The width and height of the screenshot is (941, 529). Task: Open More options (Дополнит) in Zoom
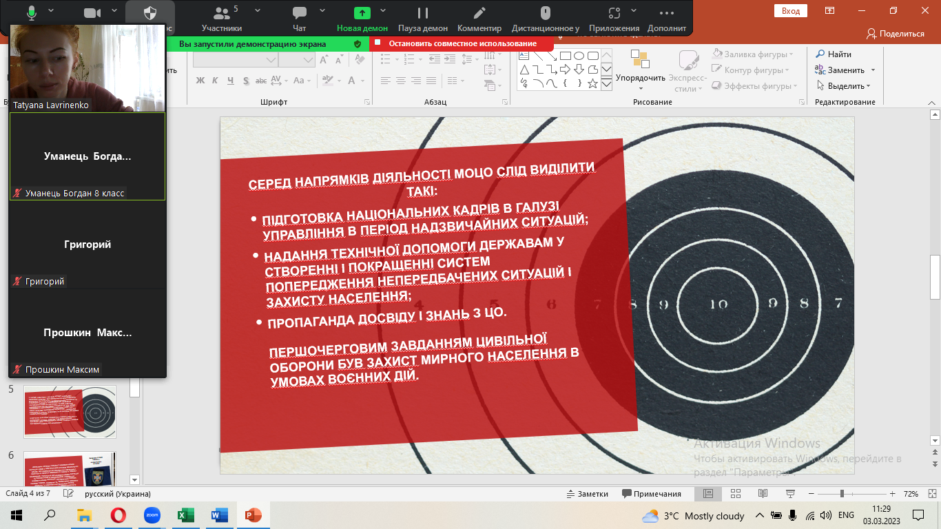(667, 18)
